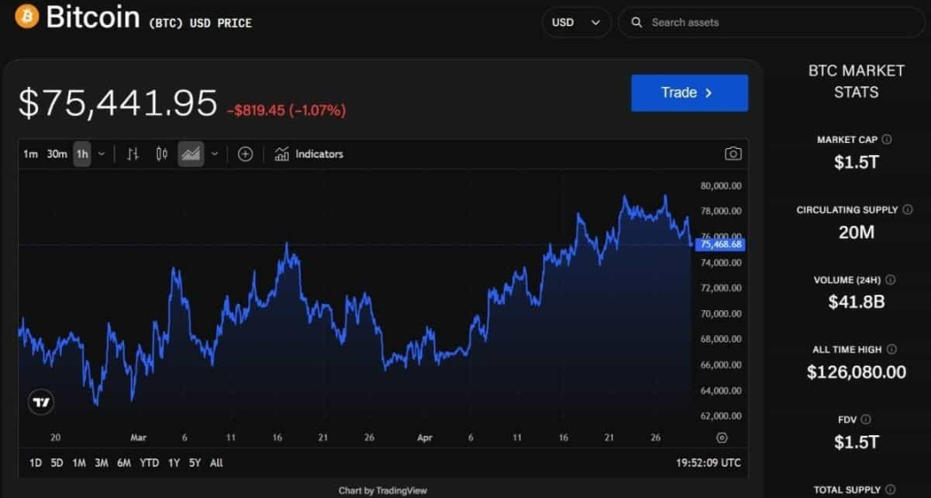Click the All Time High info icon
This screenshot has height=498, width=931.
(891, 350)
